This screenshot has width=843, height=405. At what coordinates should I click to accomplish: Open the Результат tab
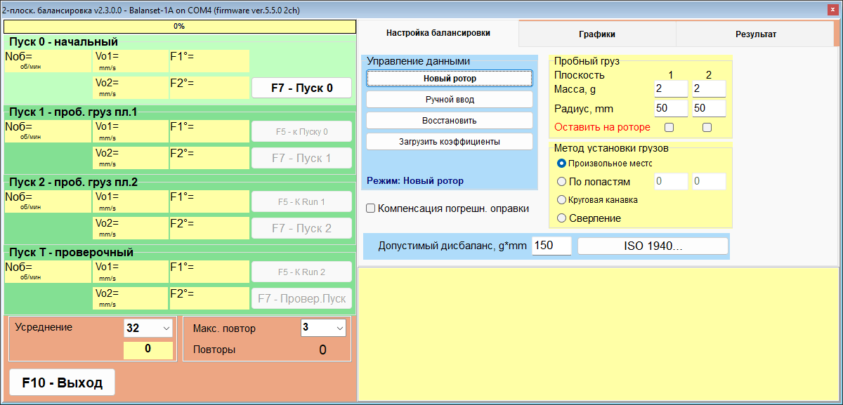coord(756,34)
